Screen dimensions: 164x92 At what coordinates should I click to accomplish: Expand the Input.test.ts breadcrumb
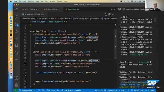(64, 19)
